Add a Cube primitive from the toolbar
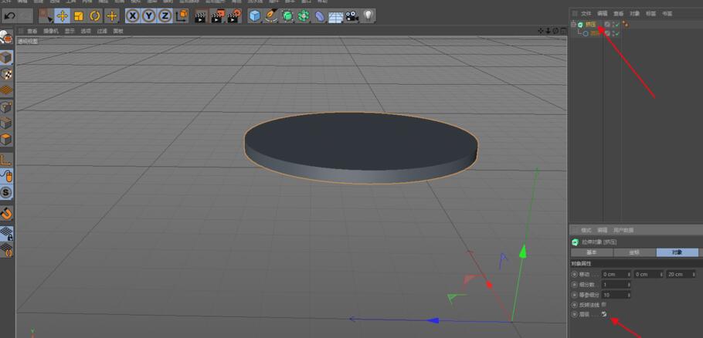Viewport: 703px width, 338px height. tap(254, 15)
